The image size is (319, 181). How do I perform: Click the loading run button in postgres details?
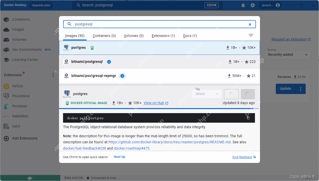coord(248,94)
